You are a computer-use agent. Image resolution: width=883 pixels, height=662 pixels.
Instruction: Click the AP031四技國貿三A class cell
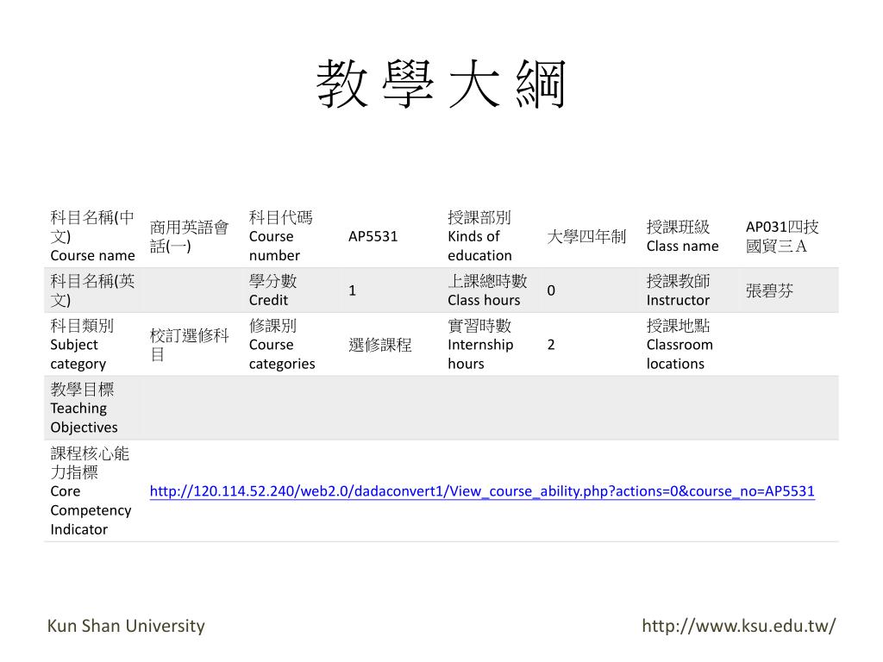click(x=782, y=236)
